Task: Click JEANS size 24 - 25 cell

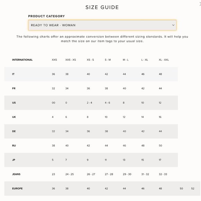Action: tap(69, 174)
